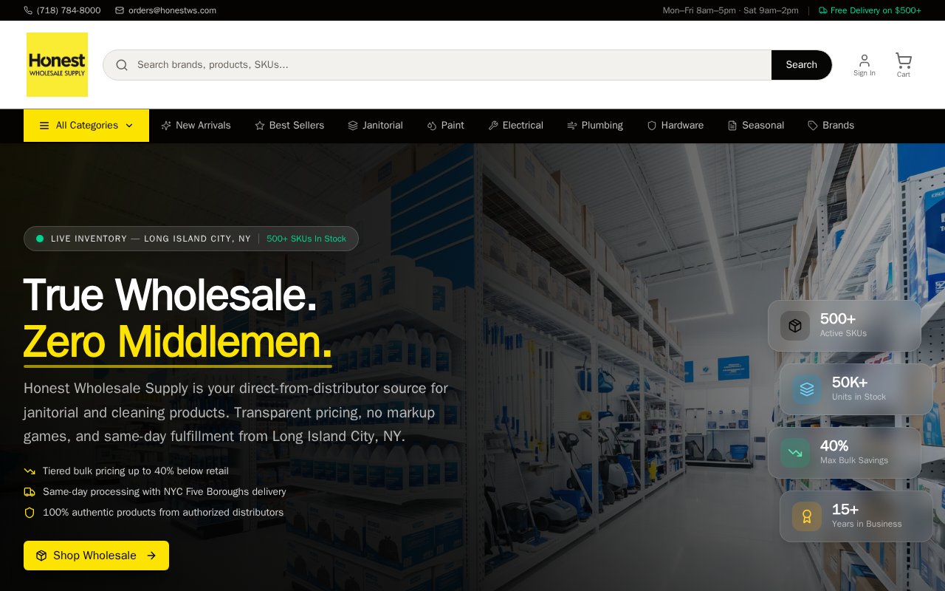Click the magnifier icon in search bar
Screen dimensions: 945x591
click(122, 65)
